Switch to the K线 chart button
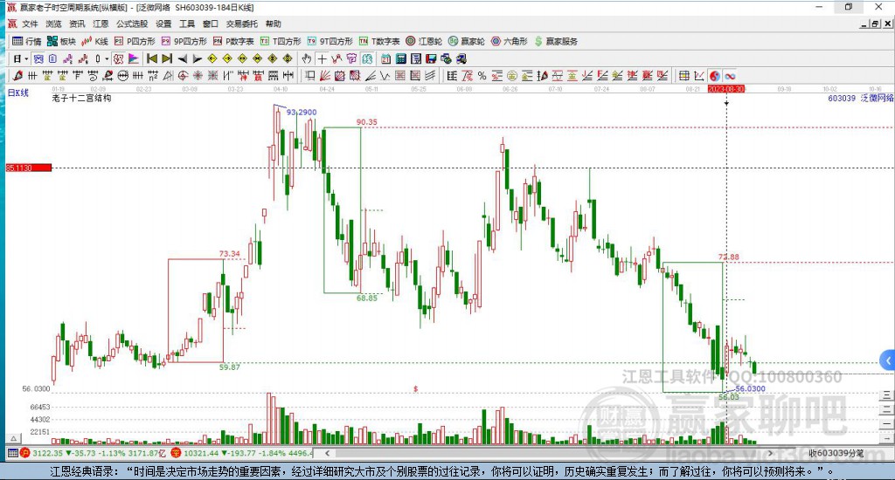The width and height of the screenshot is (895, 480). click(x=94, y=41)
